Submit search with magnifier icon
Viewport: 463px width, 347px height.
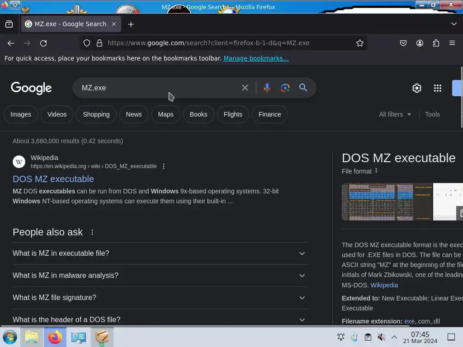[303, 88]
